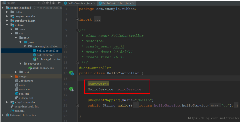Click the create_user caiji comment text
240x122 pixels.
[105, 46]
